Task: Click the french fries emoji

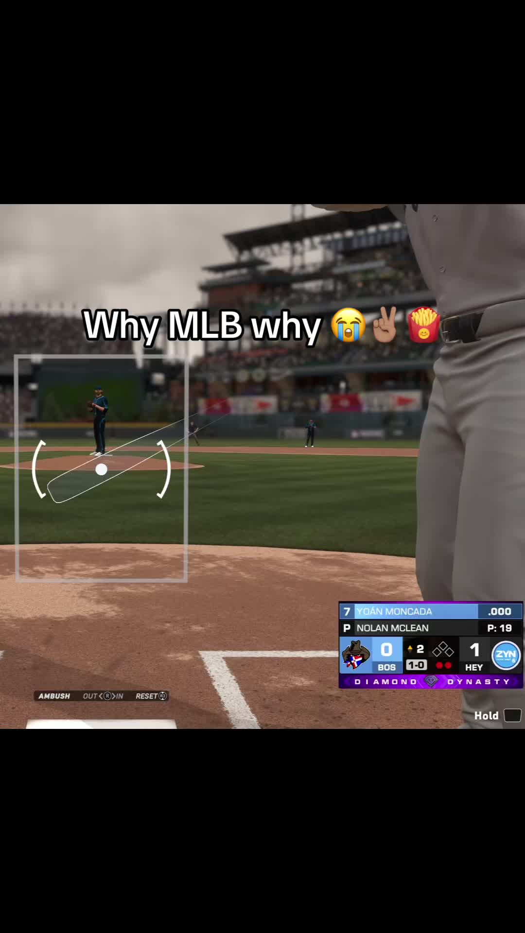Action: (x=424, y=325)
